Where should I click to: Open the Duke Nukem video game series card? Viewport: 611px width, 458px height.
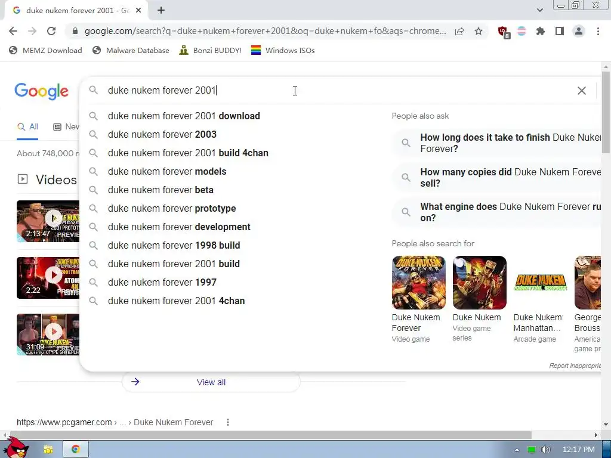coord(479,299)
